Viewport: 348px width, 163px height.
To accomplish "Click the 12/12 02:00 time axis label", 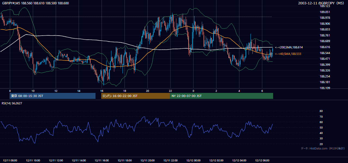I will 216,161.
